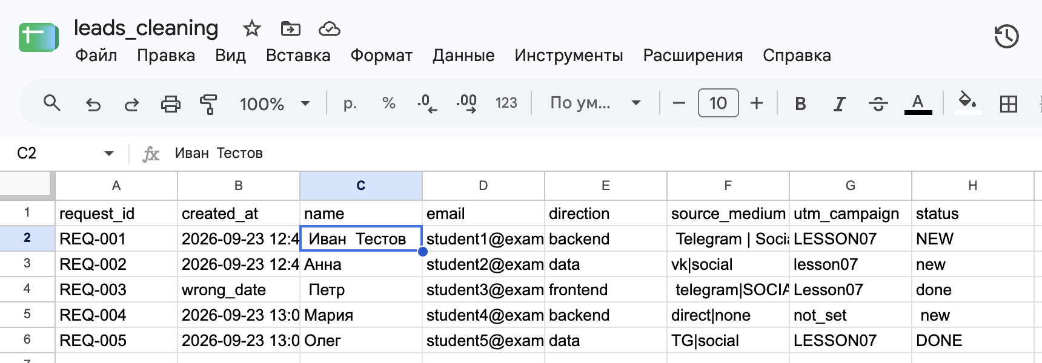Toggle bold formatting
The width and height of the screenshot is (1042, 363).
coord(800,104)
